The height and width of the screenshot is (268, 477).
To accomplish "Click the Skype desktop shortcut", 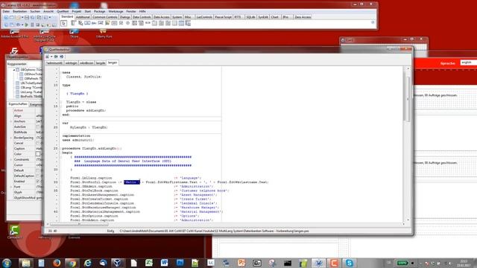I will click(x=74, y=33).
